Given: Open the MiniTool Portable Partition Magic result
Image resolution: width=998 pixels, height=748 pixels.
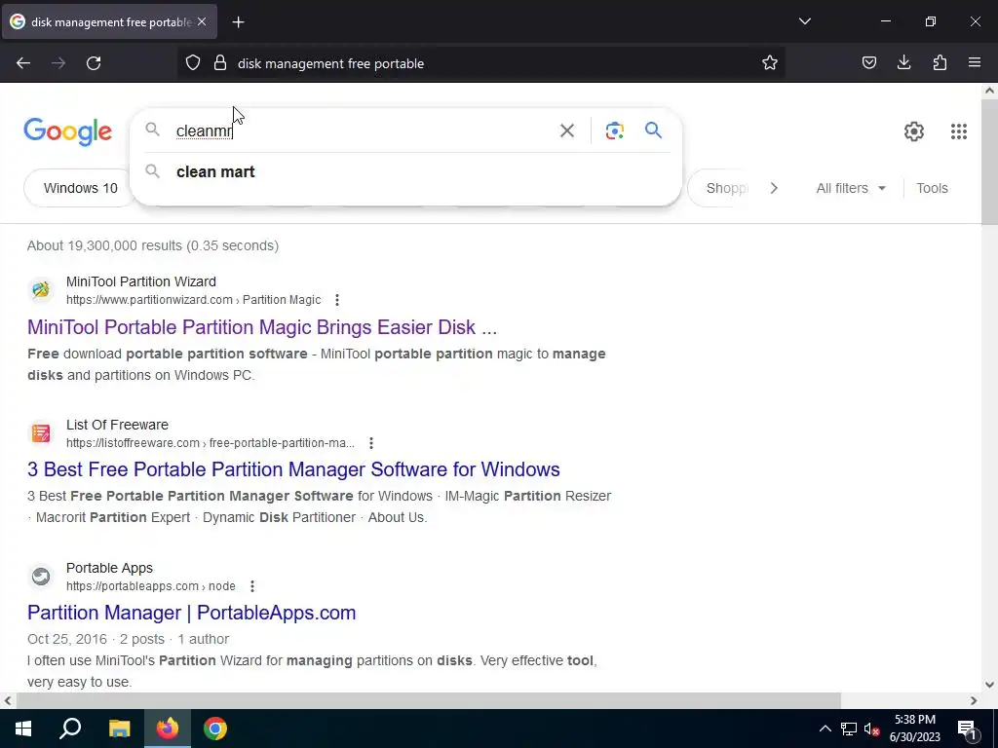Looking at the screenshot, I should pyautogui.click(x=262, y=327).
